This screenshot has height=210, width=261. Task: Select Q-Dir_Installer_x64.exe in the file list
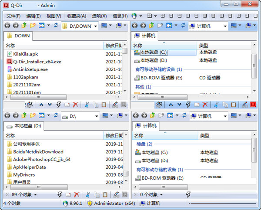pos(37,62)
